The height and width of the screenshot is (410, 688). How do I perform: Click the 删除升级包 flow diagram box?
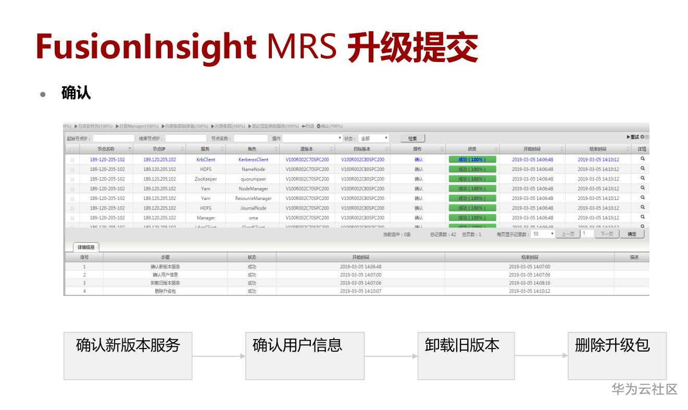617,356
